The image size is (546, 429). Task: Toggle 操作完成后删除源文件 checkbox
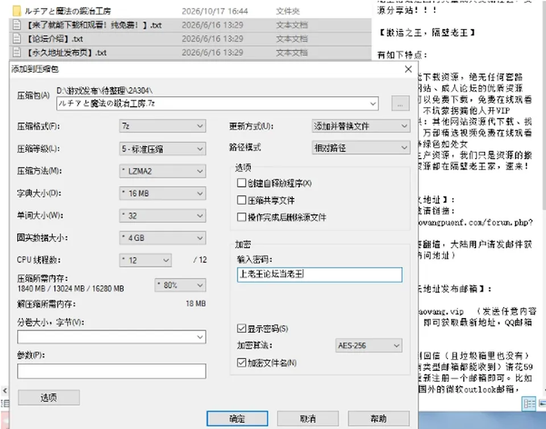coord(241,217)
